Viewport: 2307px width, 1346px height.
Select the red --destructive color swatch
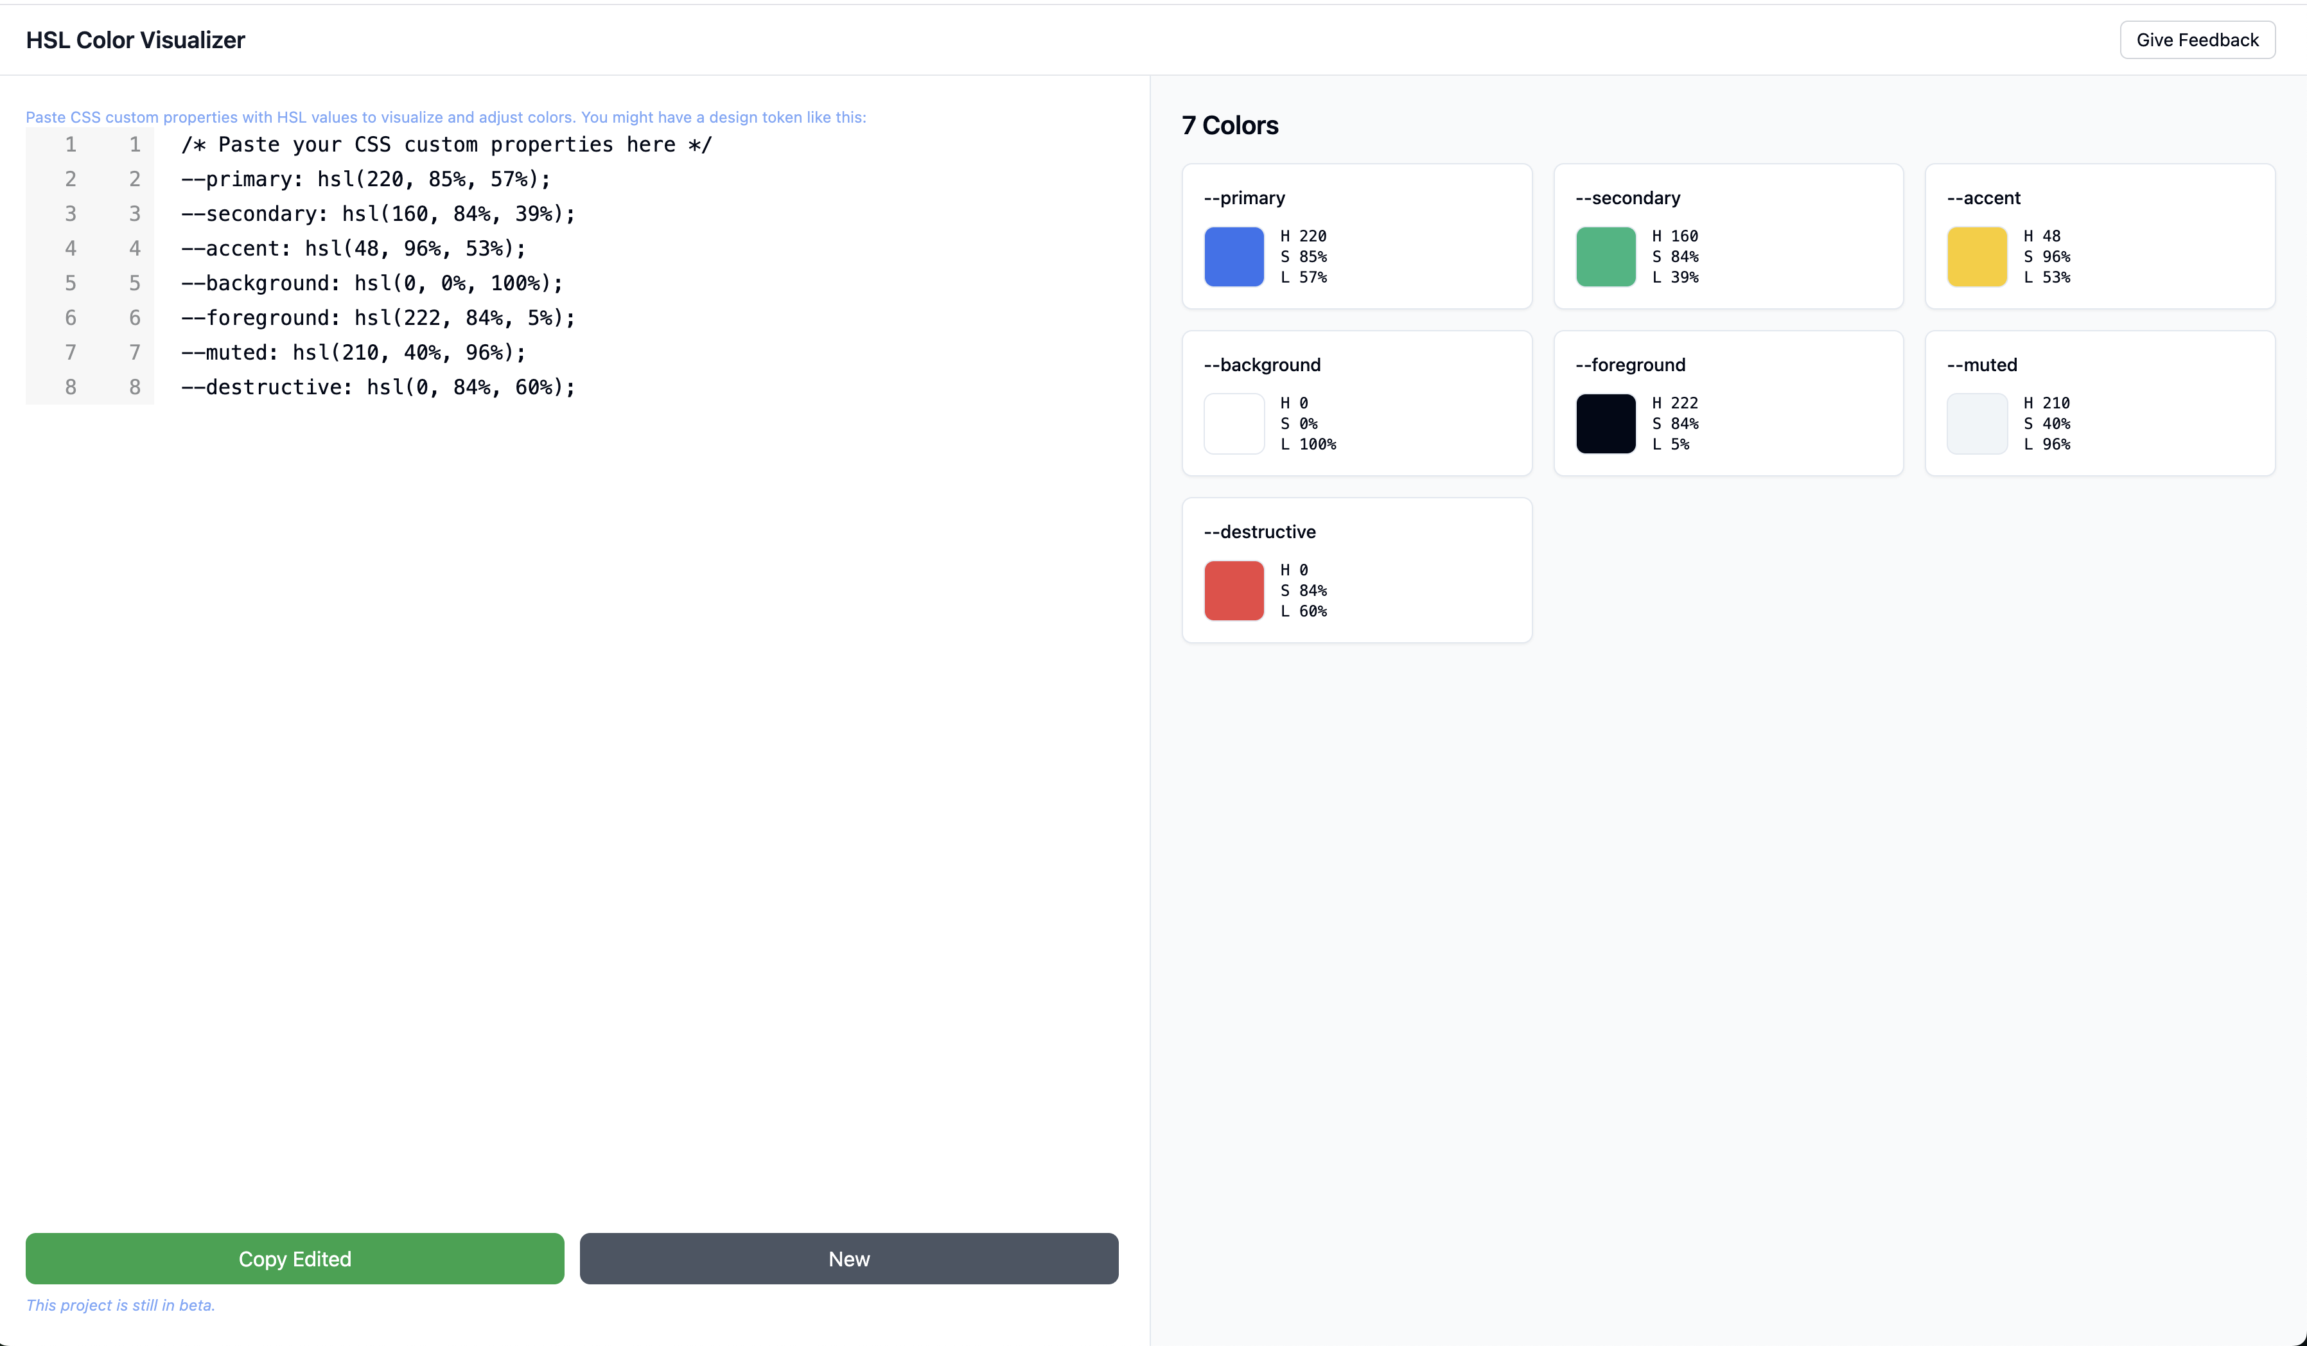pos(1234,591)
